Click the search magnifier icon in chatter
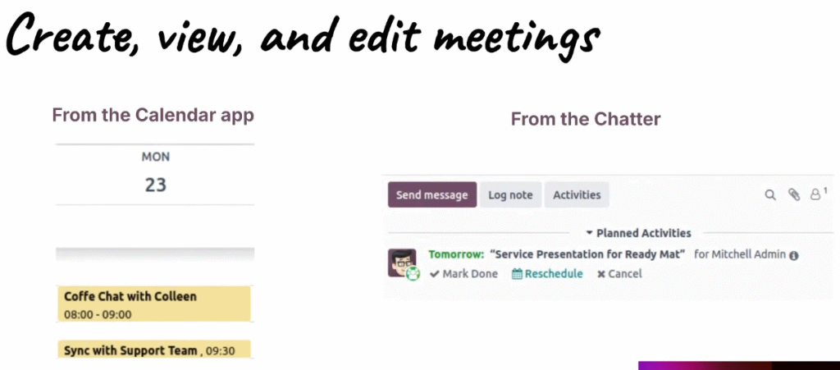Screen dimensions: 840x370 769,195
